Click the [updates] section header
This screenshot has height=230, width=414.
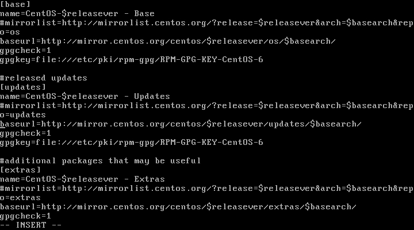point(23,87)
